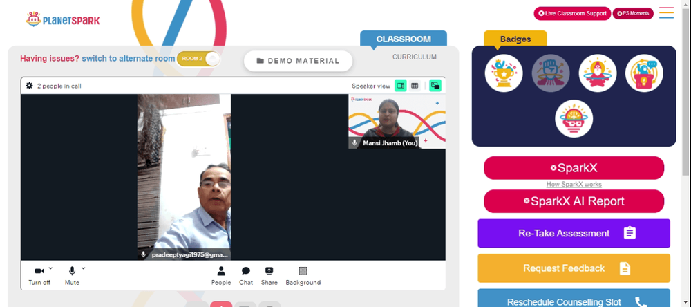The width and height of the screenshot is (691, 307).
Task: Launch the SparkX button
Action: coord(574,168)
